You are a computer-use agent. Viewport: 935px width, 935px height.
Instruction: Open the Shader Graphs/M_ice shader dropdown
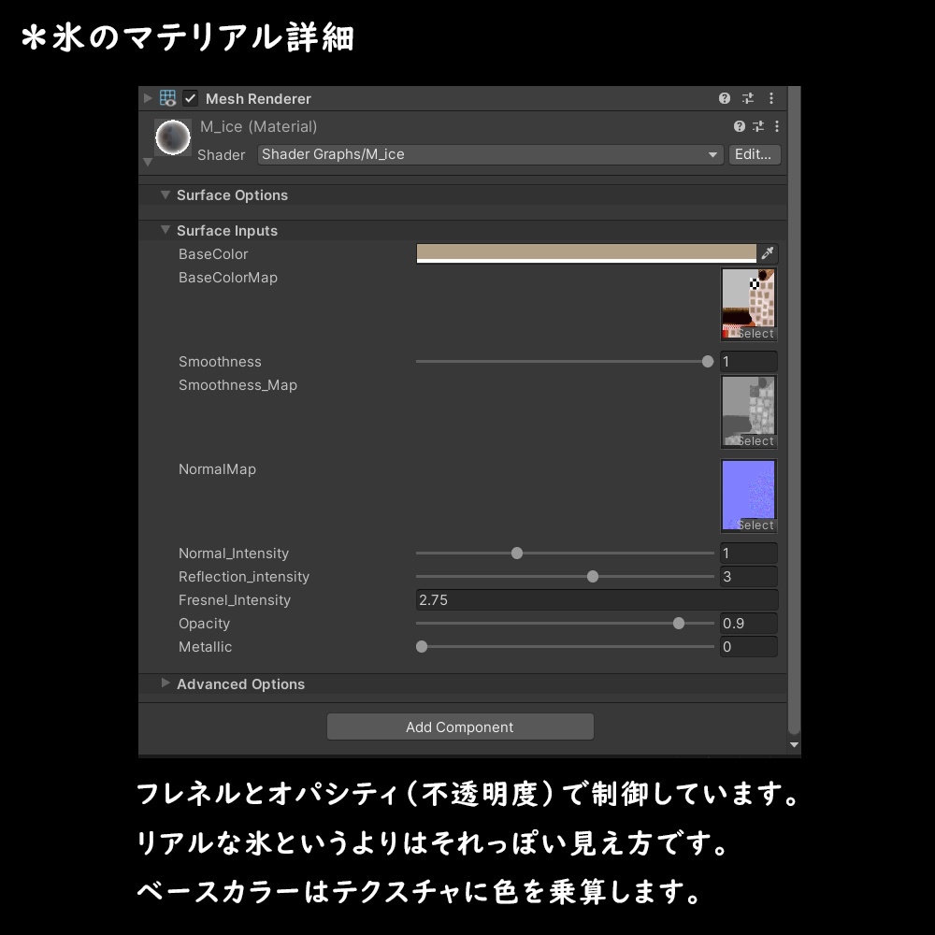pos(712,154)
